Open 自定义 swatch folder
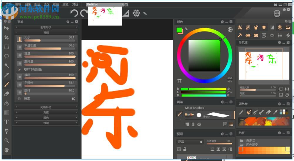294x161 pixels. pyautogui.click(x=250, y=141)
